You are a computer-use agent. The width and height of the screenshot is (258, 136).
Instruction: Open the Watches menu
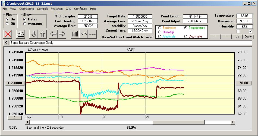(57, 9)
